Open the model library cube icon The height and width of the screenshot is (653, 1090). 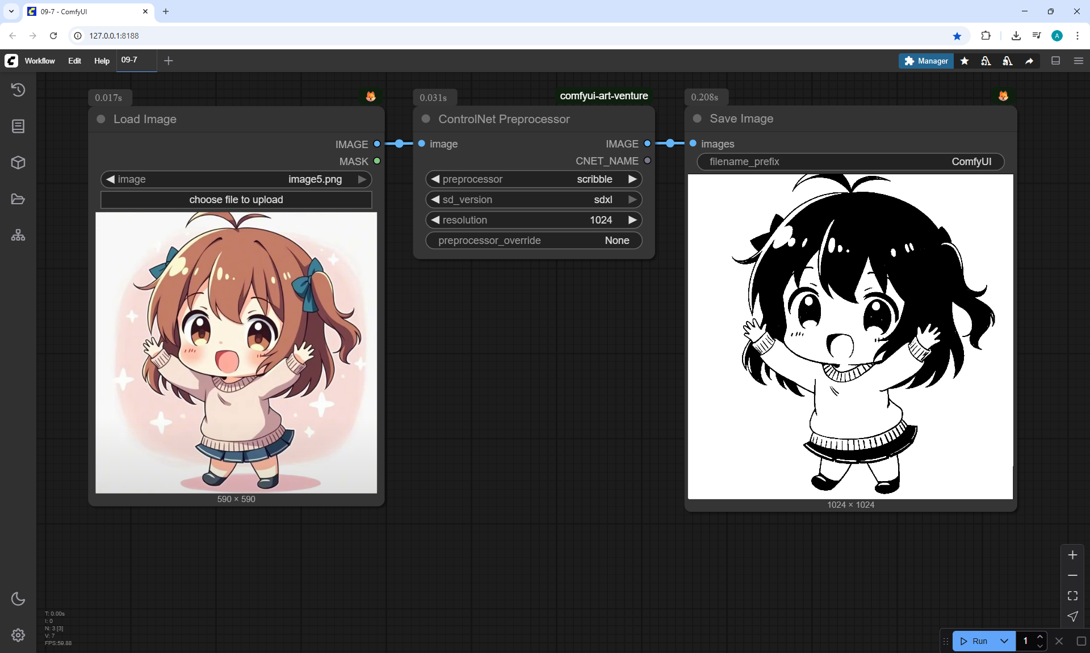click(18, 163)
